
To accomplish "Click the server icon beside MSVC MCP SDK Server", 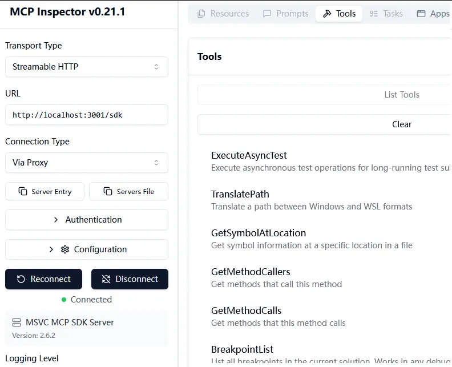I will pyautogui.click(x=17, y=322).
